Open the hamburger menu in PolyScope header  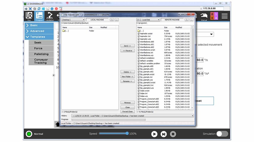tap(224, 16)
